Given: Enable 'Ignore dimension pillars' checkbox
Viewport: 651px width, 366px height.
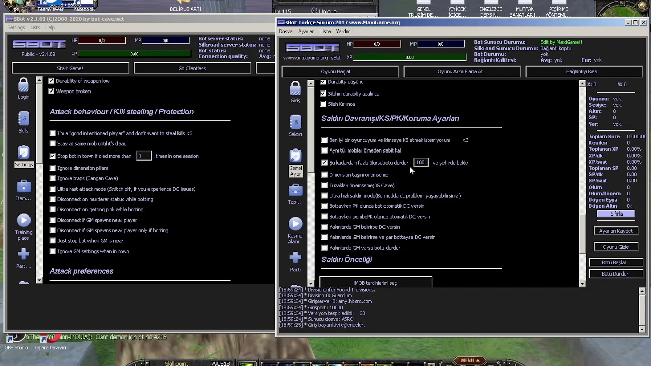Looking at the screenshot, I should [x=53, y=168].
